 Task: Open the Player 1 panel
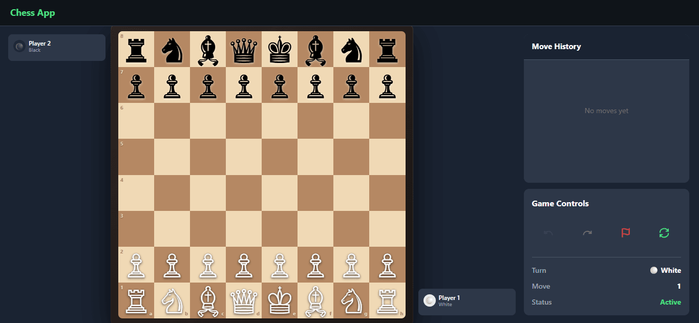coord(466,302)
